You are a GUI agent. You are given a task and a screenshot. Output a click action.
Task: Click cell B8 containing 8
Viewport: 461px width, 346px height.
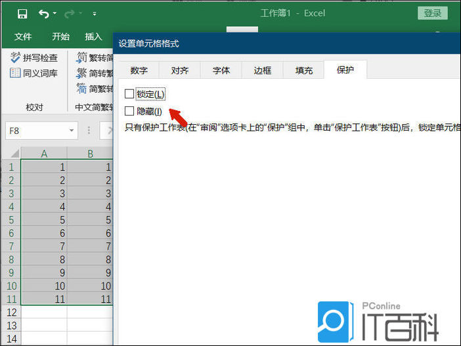pyautogui.click(x=90, y=259)
